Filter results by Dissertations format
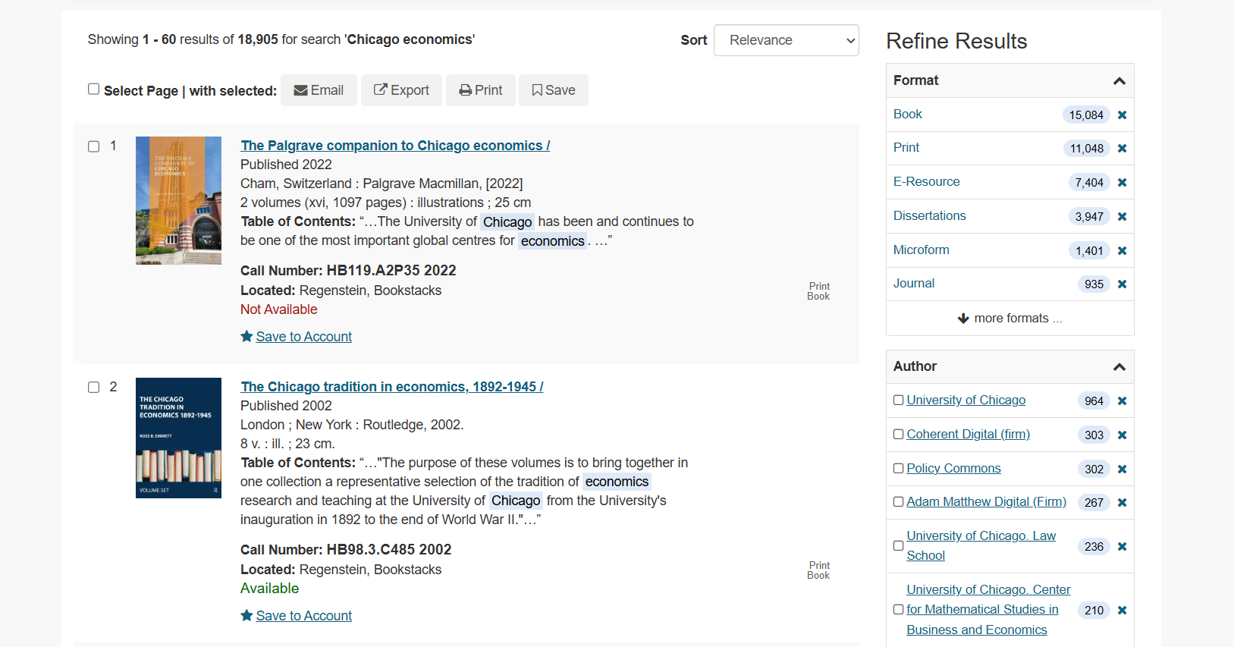The height and width of the screenshot is (647, 1234). [x=929, y=216]
